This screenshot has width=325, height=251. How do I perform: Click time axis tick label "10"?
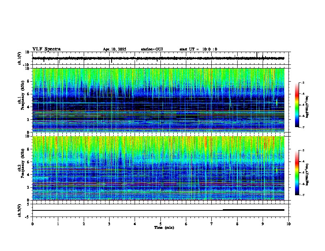288,224
